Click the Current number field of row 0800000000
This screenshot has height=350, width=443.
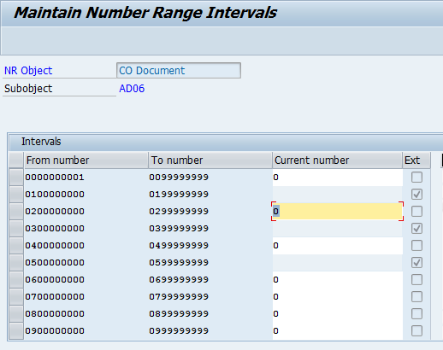[x=337, y=314]
